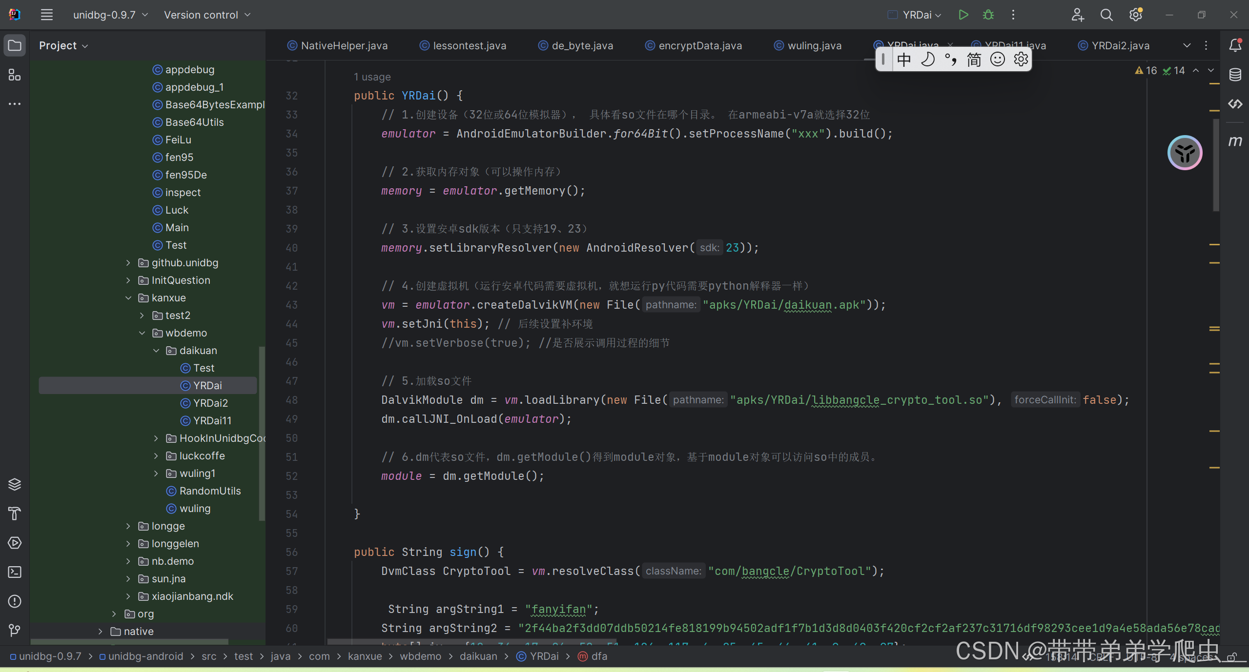
Task: Start debugging with the bug icon
Action: pyautogui.click(x=988, y=15)
